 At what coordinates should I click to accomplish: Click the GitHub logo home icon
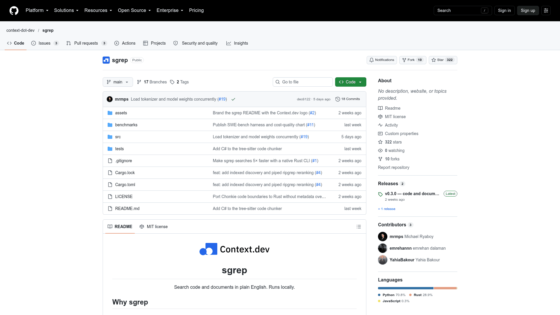(14, 10)
